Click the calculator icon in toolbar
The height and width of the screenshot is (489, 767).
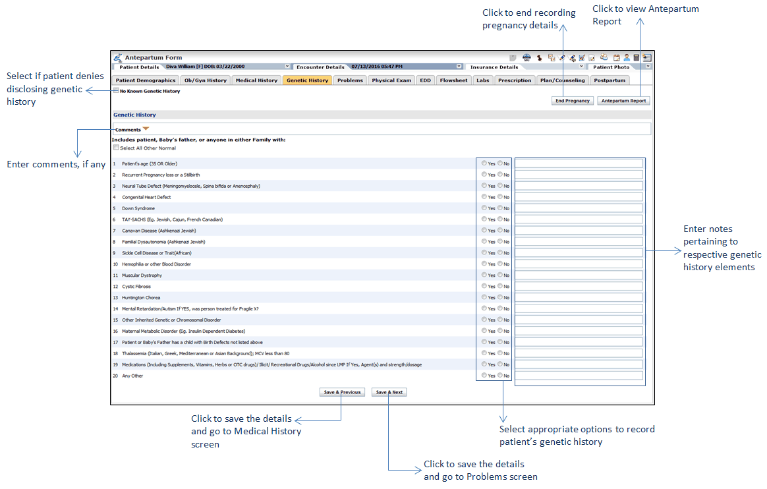point(637,57)
